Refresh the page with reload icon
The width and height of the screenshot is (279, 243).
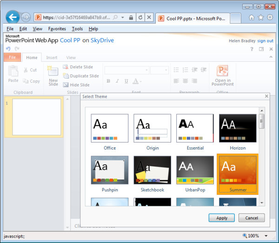[140, 17]
